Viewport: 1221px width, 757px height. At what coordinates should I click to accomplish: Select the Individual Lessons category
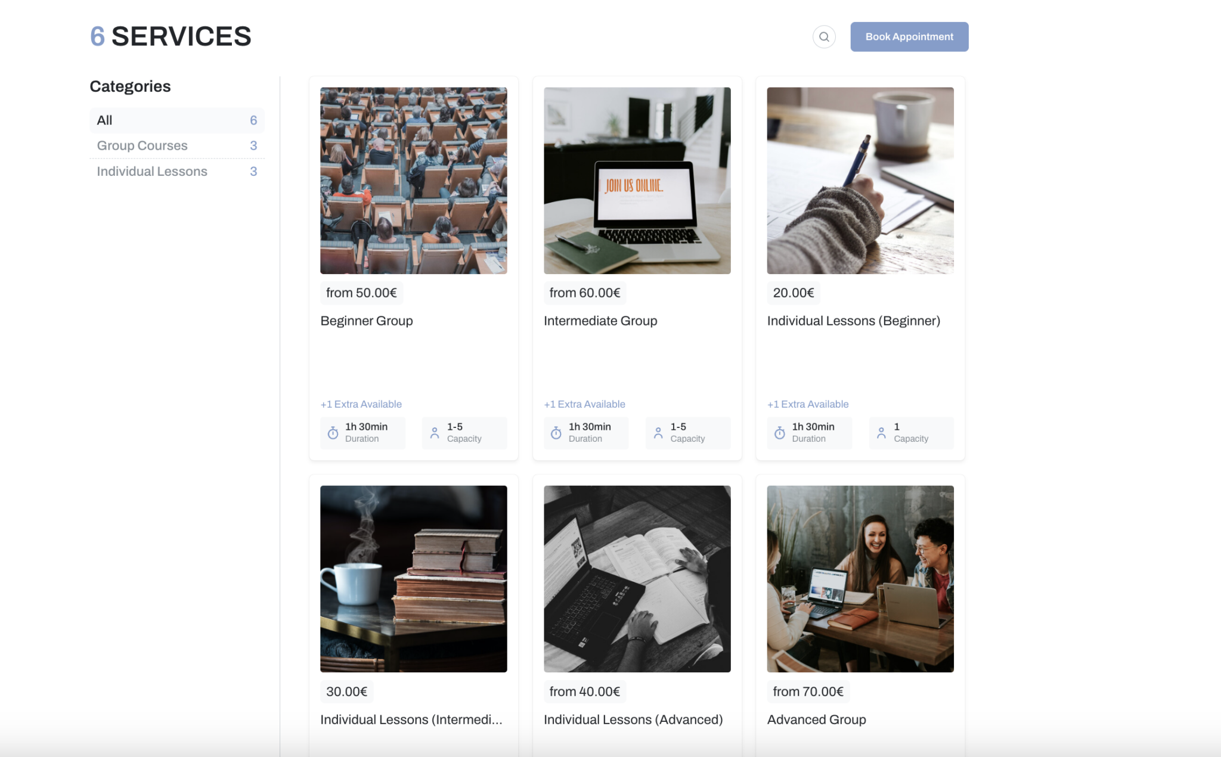pyautogui.click(x=151, y=171)
